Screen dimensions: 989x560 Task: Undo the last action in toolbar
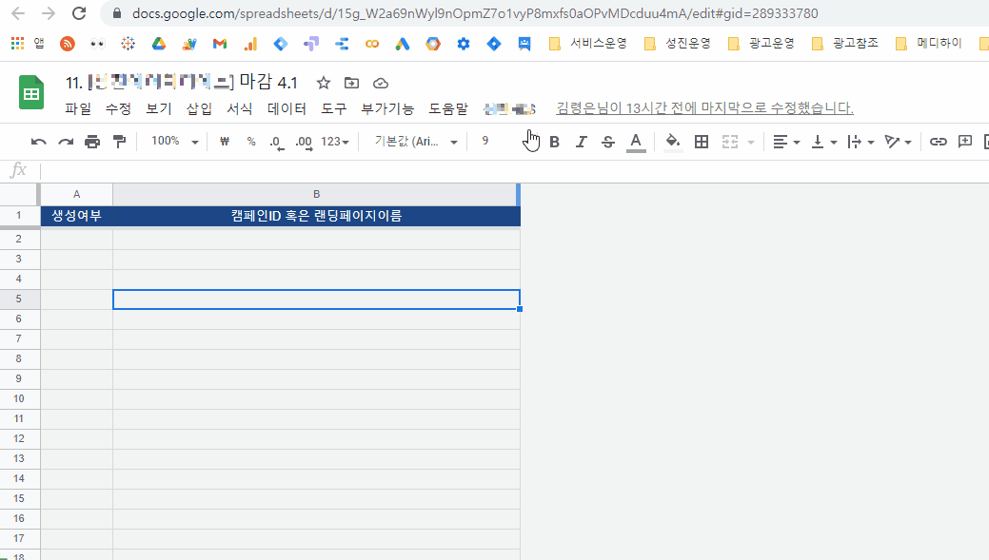[x=38, y=142]
